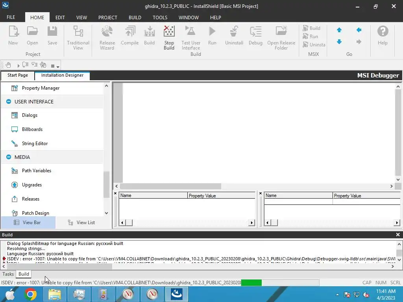Open the EDIT ribbon tab

pyautogui.click(x=60, y=17)
